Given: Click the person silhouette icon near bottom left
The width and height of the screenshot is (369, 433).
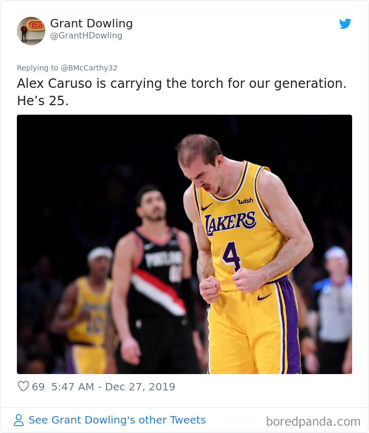Looking at the screenshot, I should (19, 420).
